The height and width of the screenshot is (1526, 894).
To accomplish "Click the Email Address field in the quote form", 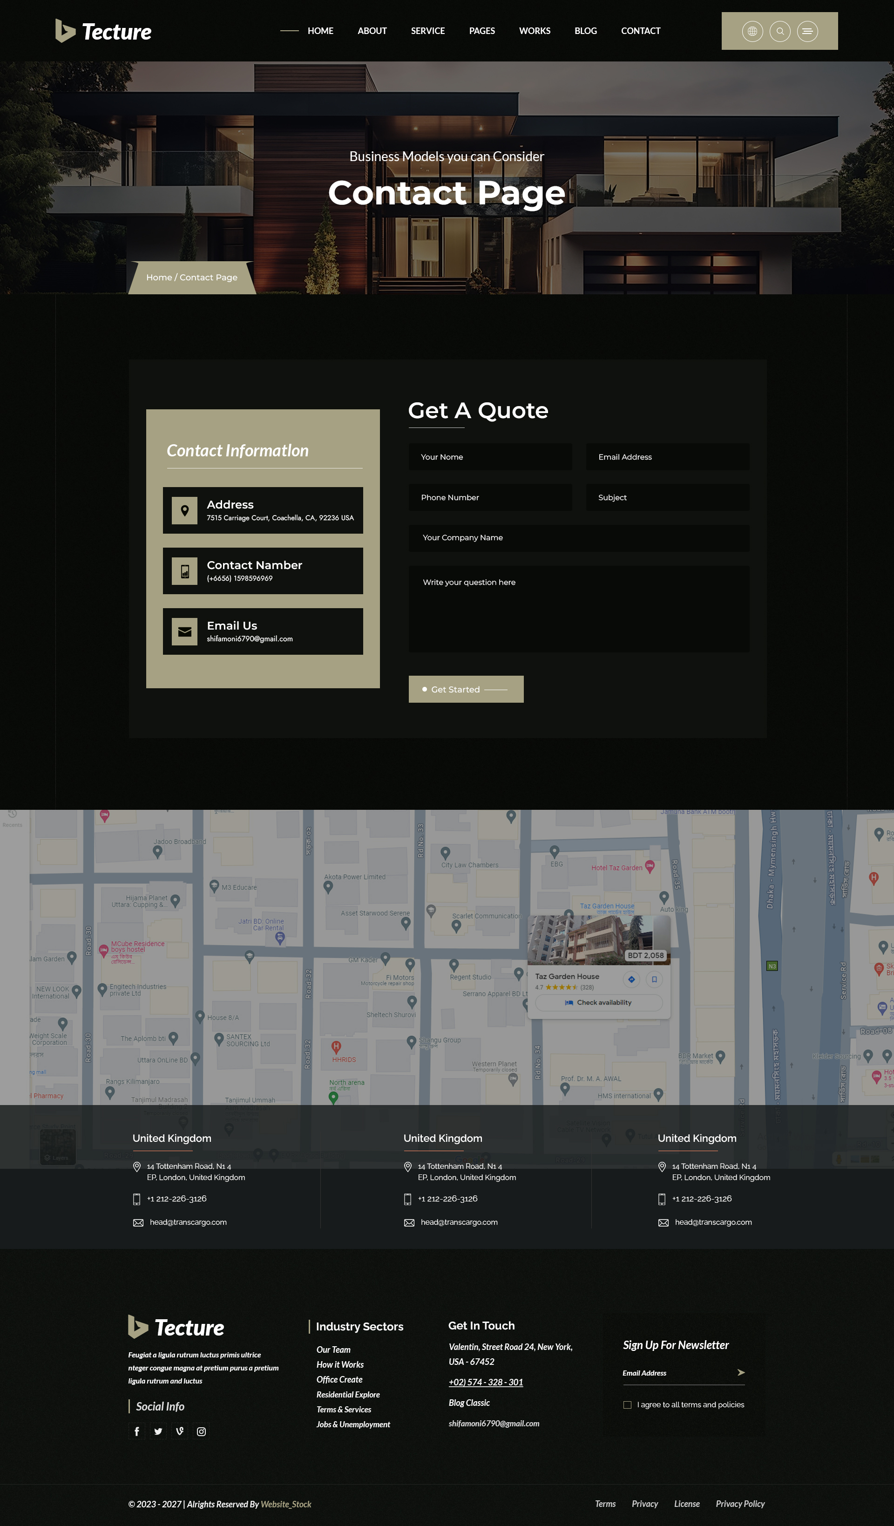I will 667,456.
